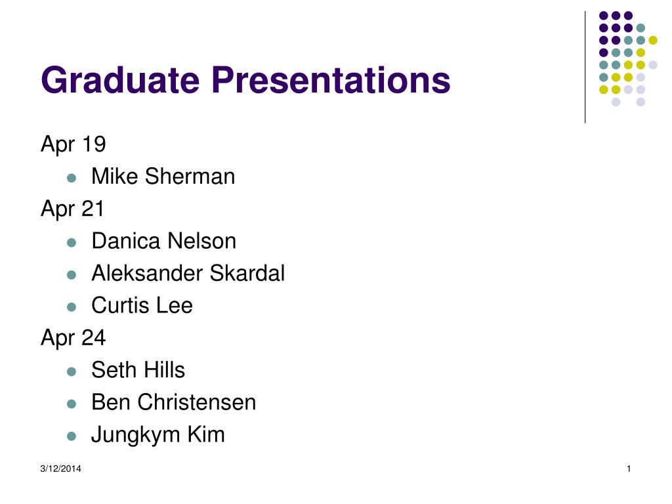Click the bullet beside Mike Sherman

point(72,178)
